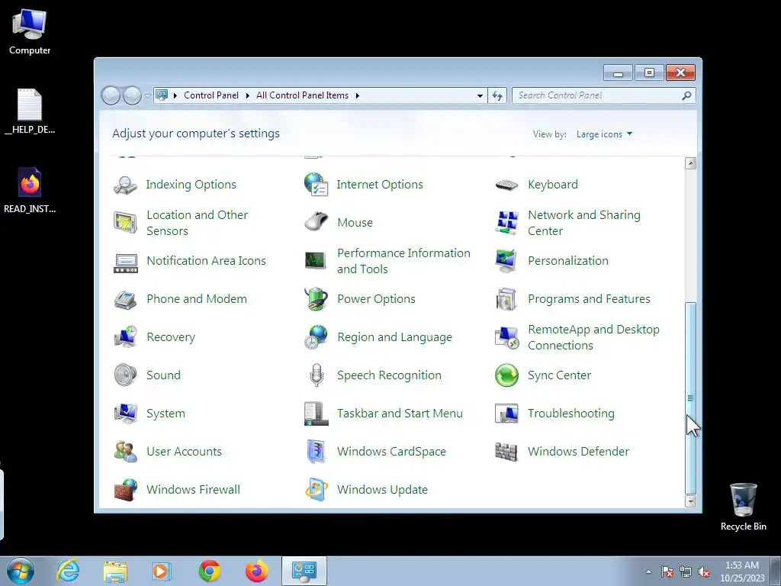This screenshot has height=586, width=781.
Task: Open the Recovery icon
Action: tap(126, 336)
